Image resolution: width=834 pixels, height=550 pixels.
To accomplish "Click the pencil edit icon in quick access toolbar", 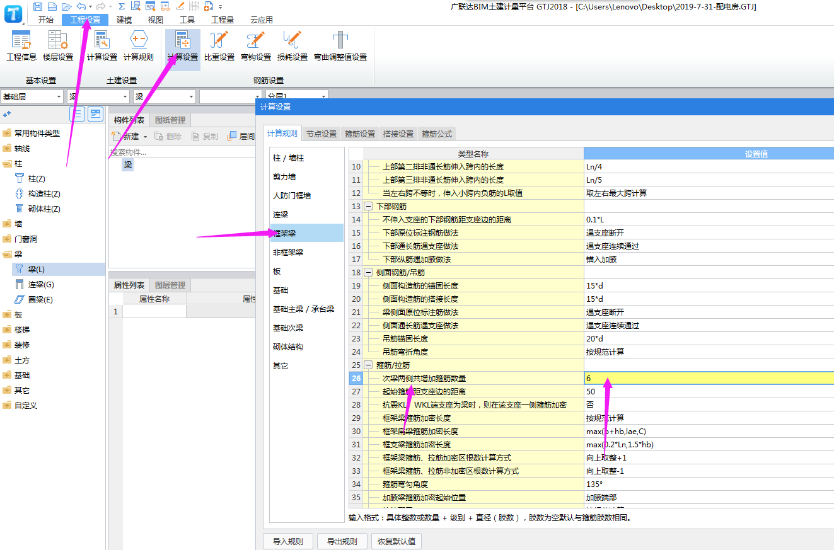I will (x=180, y=6).
